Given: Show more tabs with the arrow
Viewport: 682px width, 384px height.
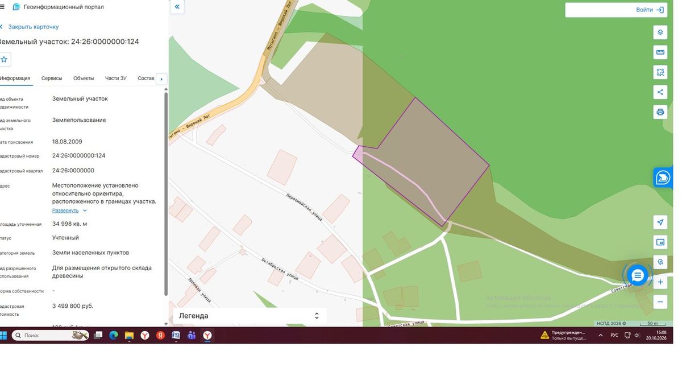Looking at the screenshot, I should (x=161, y=79).
